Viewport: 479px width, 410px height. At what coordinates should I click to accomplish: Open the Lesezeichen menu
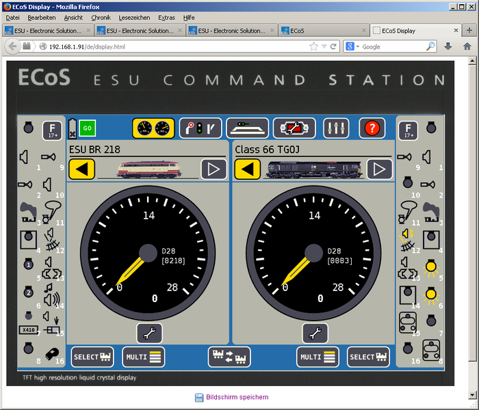point(134,18)
